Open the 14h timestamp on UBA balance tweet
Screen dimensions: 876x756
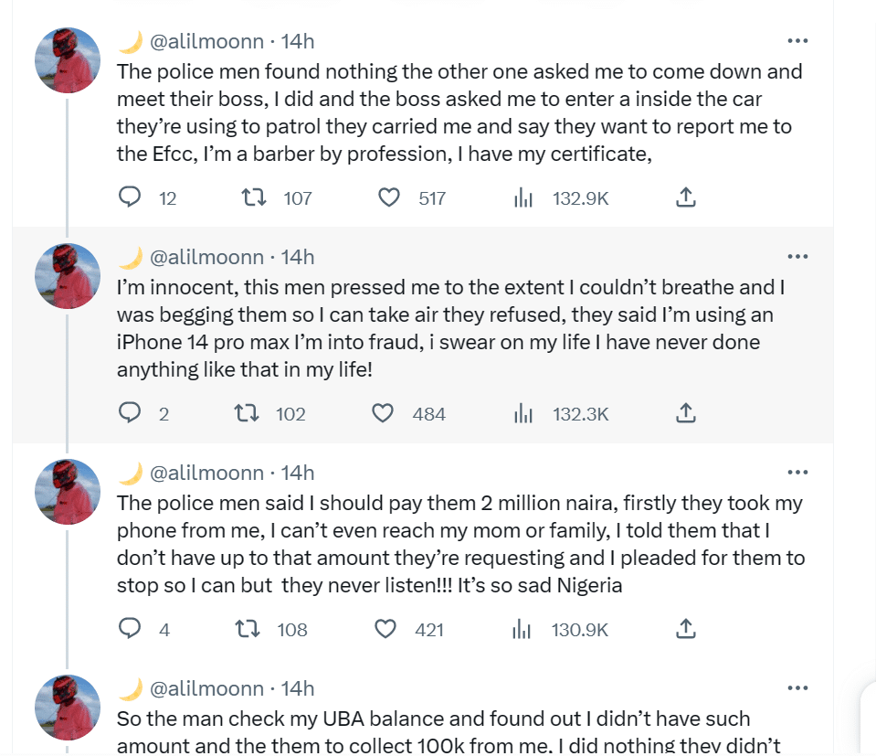point(298,688)
